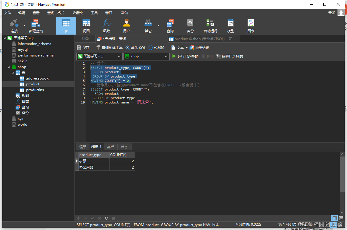Image resolution: width=347 pixels, height=230 pixels.
Task: Open 天池学习SQL connection dropdown
Action: (x=100, y=56)
